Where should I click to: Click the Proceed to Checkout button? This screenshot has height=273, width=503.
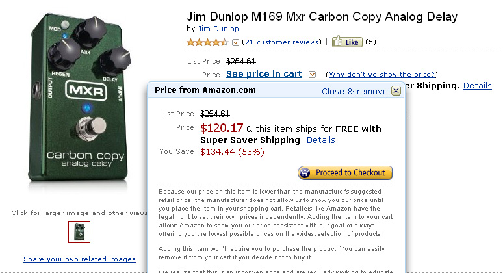tap(345, 173)
